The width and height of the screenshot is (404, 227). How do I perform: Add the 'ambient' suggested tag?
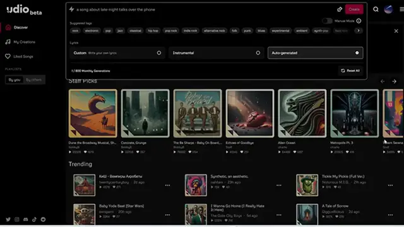tap(302, 31)
